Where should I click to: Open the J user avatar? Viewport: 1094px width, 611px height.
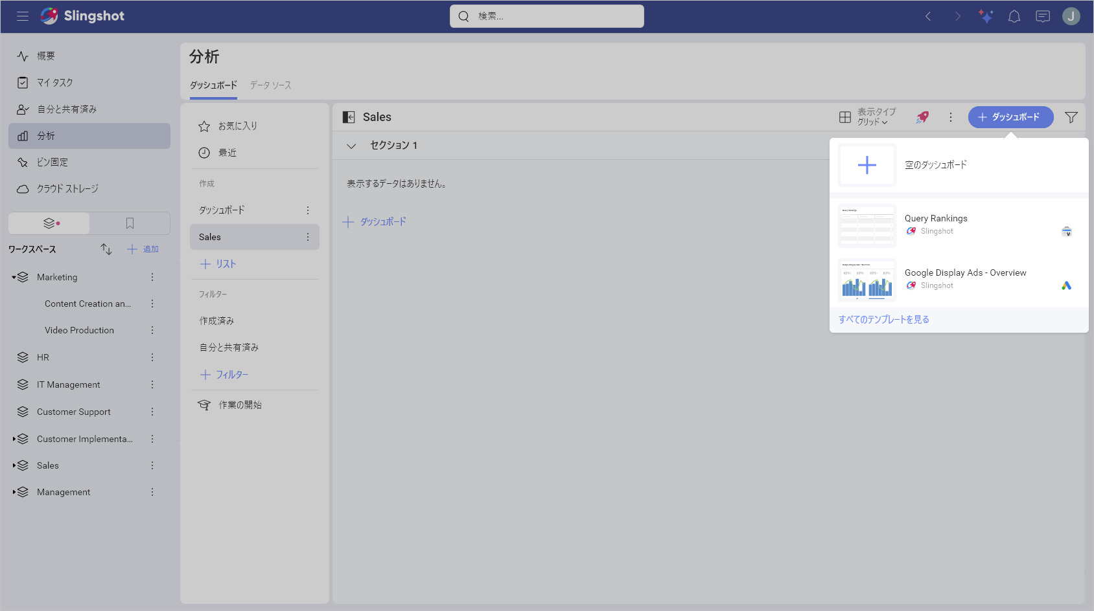1071,16
